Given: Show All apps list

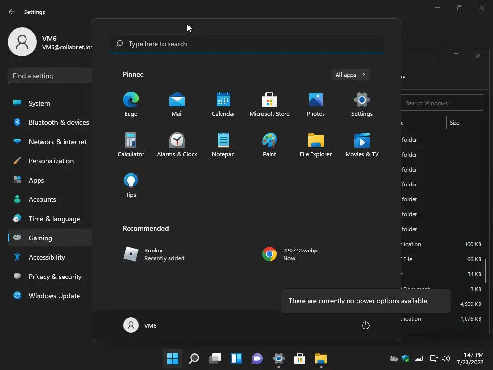Looking at the screenshot, I should (x=350, y=75).
